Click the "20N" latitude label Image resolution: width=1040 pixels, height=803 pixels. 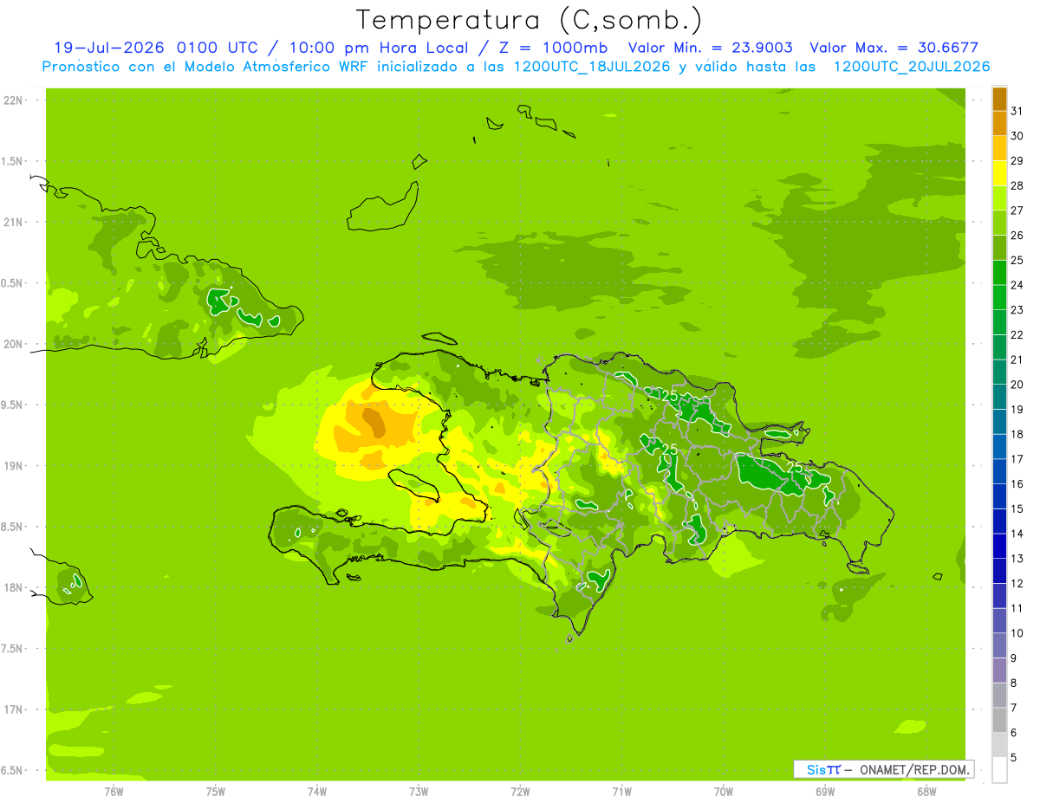coord(12,344)
